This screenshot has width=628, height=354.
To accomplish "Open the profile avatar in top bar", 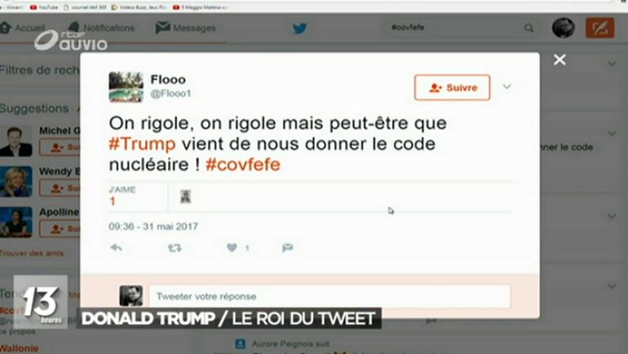I will tap(563, 28).
